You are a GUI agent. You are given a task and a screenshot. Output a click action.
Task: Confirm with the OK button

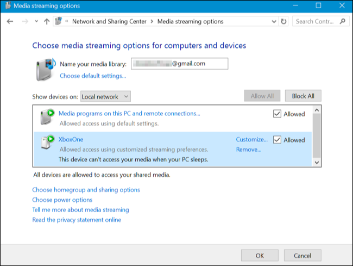click(x=260, y=256)
